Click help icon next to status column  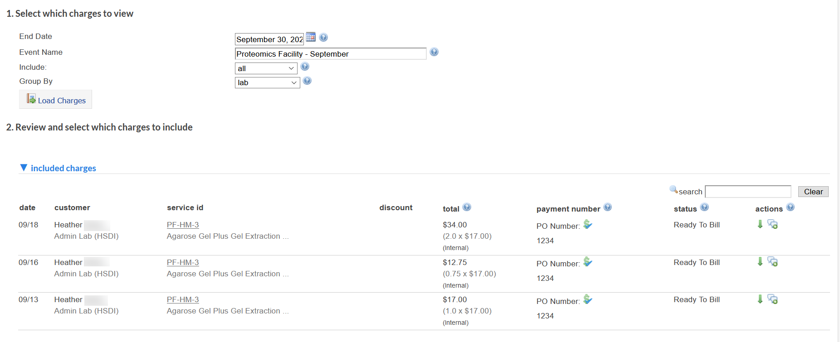(704, 207)
